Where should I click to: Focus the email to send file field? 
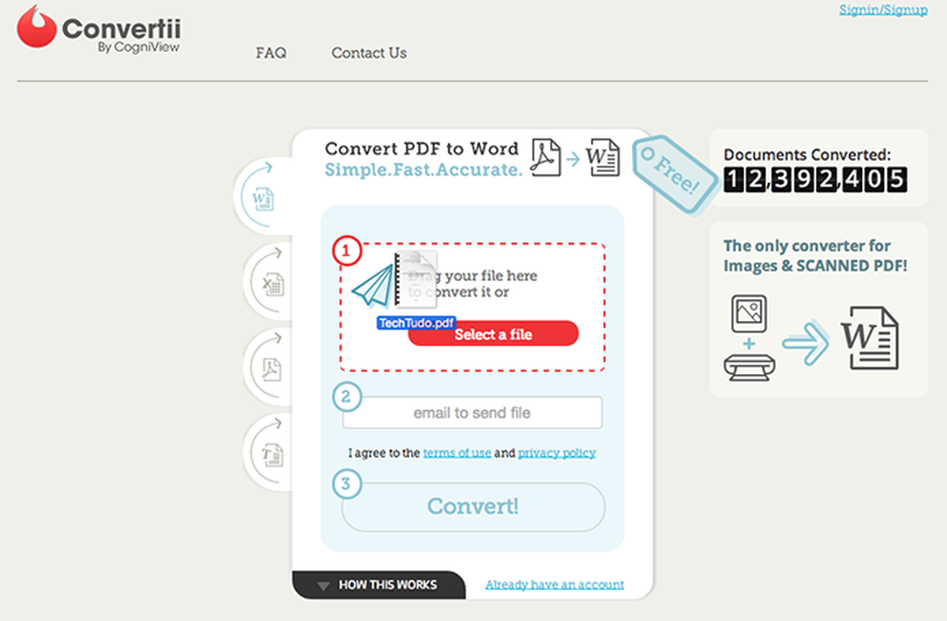[472, 413]
